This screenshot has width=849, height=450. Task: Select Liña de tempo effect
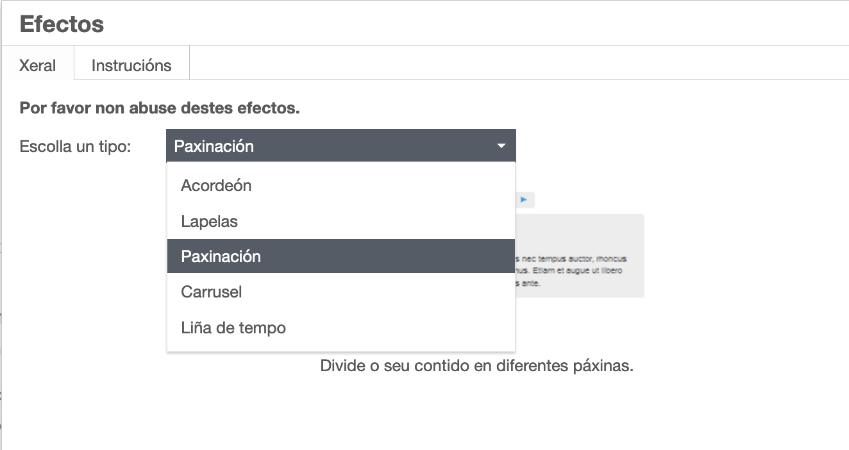point(233,328)
